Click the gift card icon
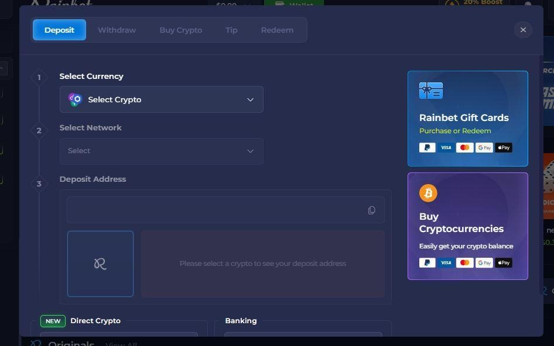This screenshot has height=346, width=554. click(x=430, y=91)
